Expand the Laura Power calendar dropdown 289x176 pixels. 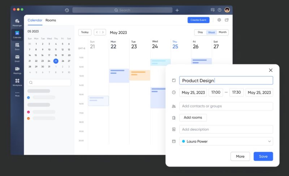(x=269, y=141)
